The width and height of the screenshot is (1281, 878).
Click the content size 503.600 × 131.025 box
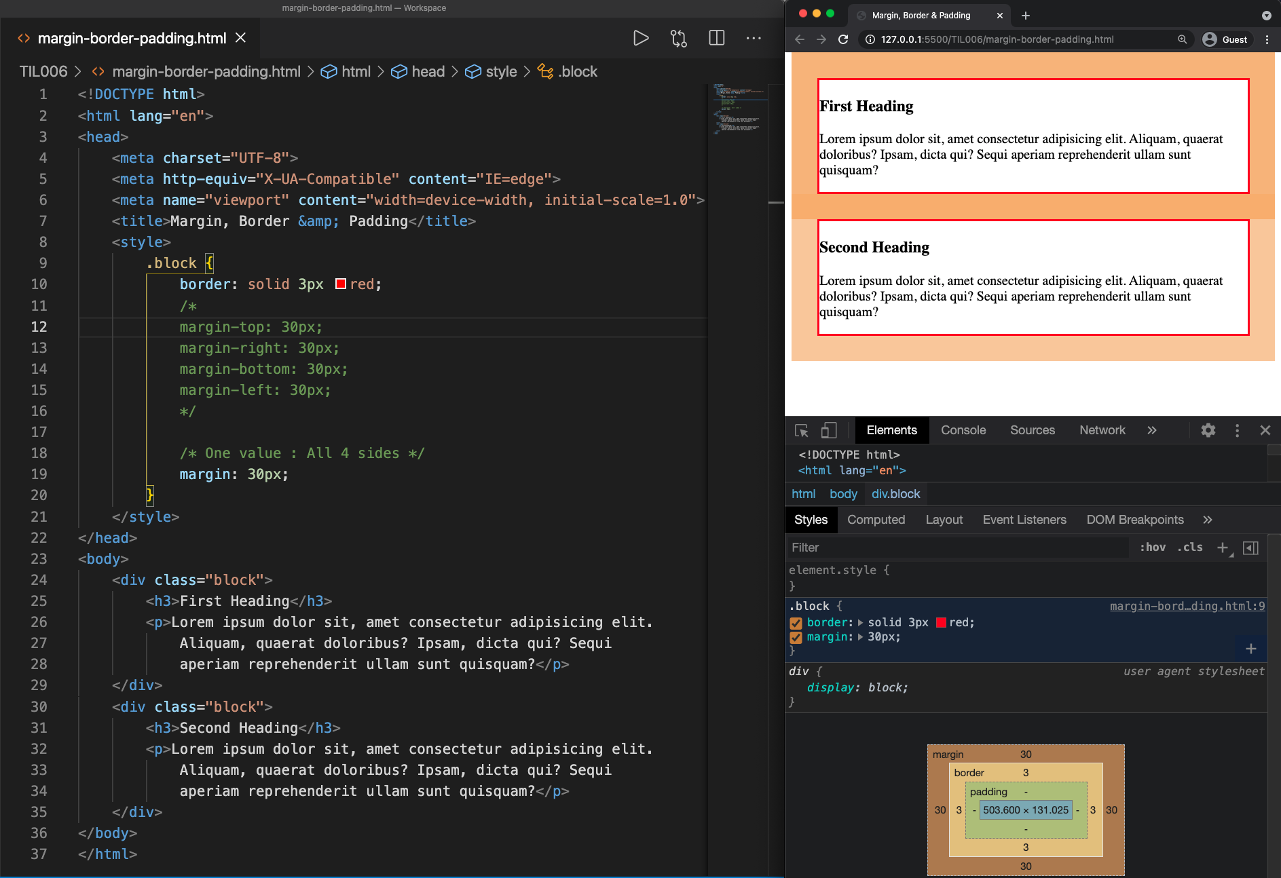coord(1025,810)
